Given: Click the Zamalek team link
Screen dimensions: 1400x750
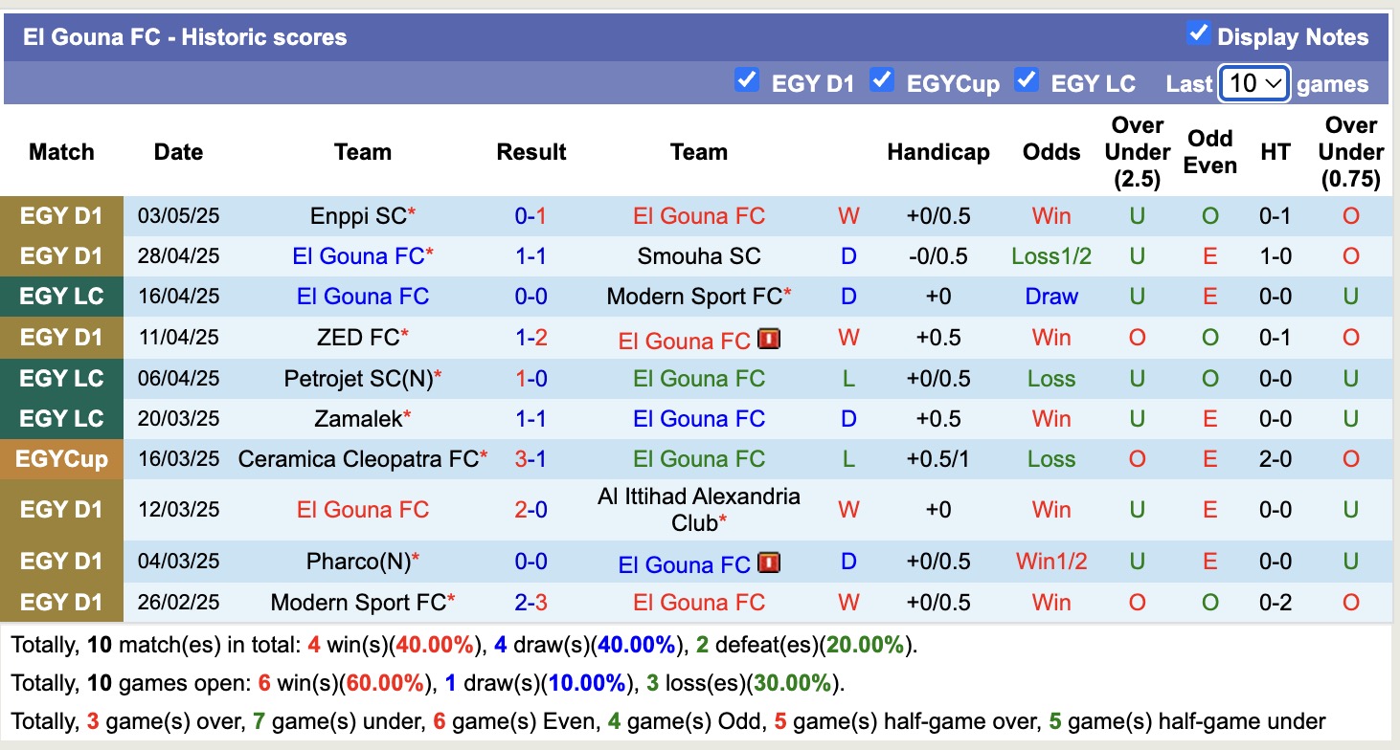Looking at the screenshot, I should [358, 419].
